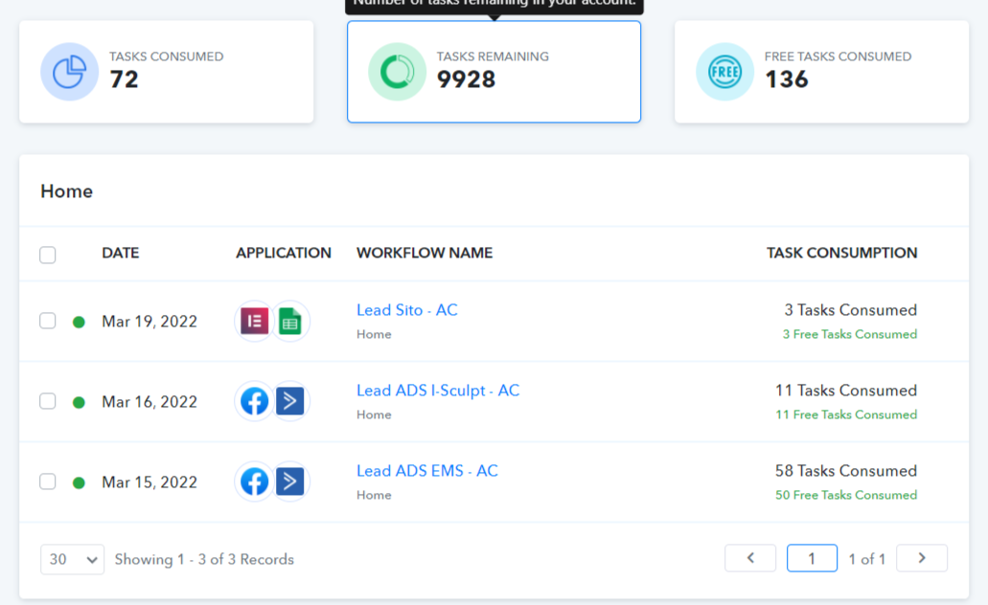Click ActiveCampaign icon in Lead ADS I-Sculpt row
Image resolution: width=988 pixels, height=605 pixels.
(x=289, y=402)
